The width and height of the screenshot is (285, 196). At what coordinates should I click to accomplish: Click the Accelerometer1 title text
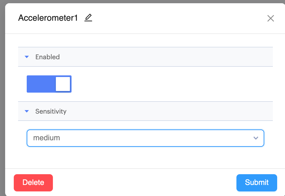coord(48,18)
